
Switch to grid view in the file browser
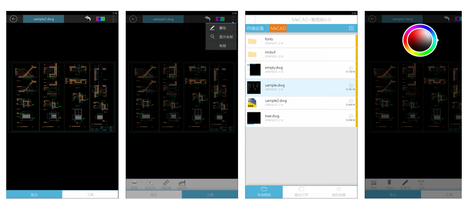pyautogui.click(x=351, y=28)
